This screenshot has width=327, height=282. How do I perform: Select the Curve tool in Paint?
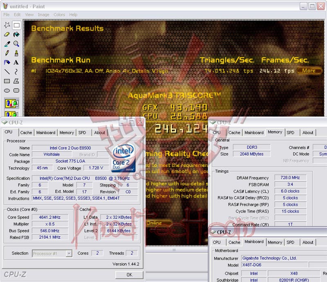[x=16, y=72]
